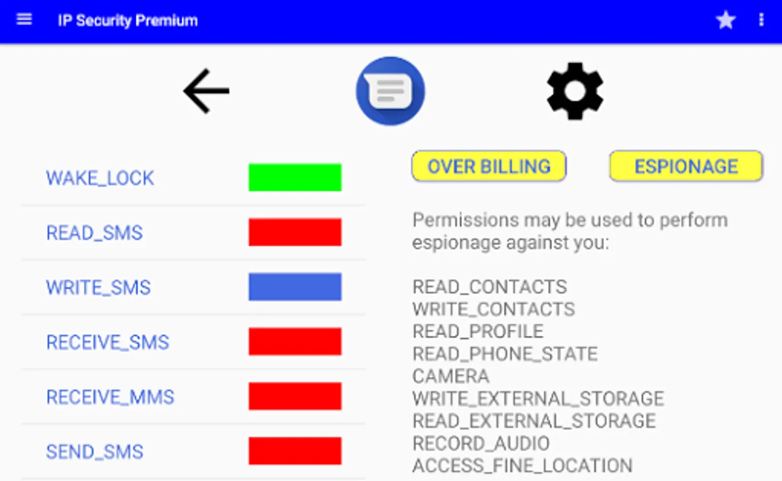Image resolution: width=782 pixels, height=481 pixels.
Task: Go back with the arrow icon
Action: [206, 91]
